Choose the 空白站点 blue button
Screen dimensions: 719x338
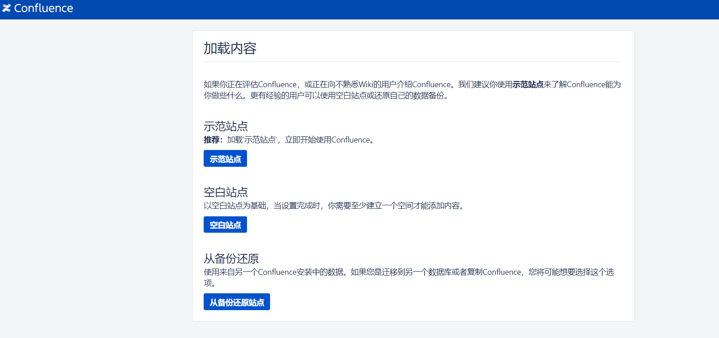(225, 225)
